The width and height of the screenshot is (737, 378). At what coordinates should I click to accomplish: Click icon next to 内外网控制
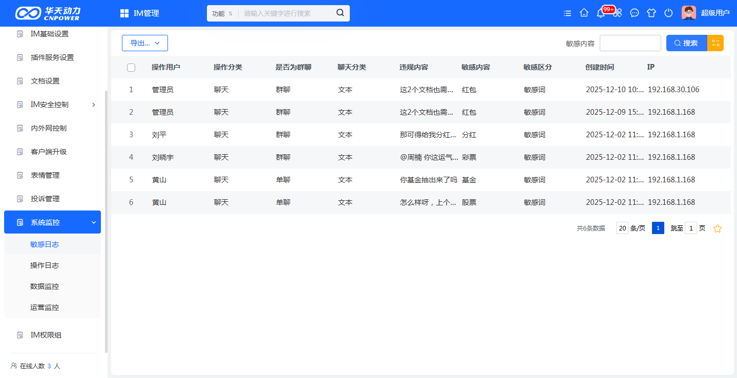(x=20, y=128)
